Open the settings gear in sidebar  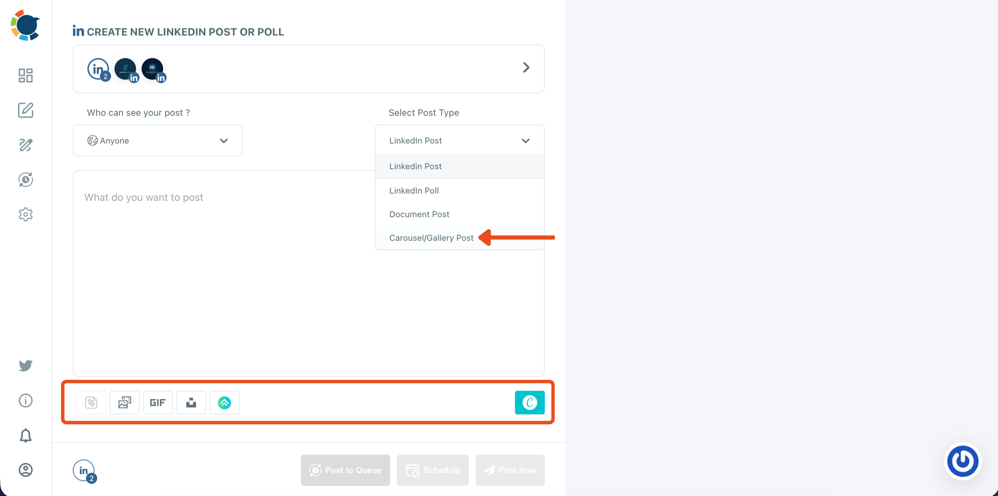[25, 214]
